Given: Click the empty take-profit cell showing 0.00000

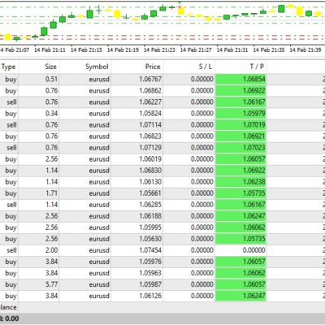Looking at the screenshot, I should 240,250.
